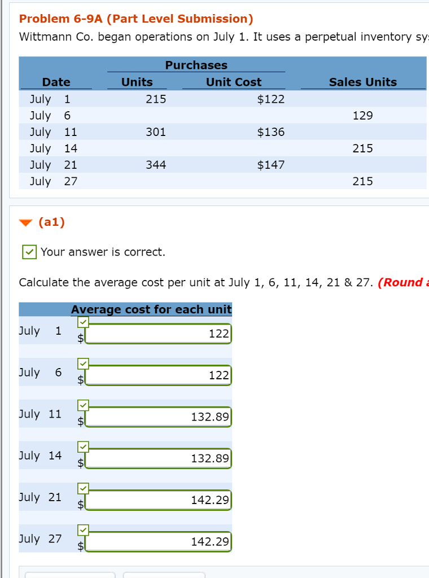This screenshot has width=429, height=578.
Task: Click the dollar sign beside July 1 input
Action: 80,337
